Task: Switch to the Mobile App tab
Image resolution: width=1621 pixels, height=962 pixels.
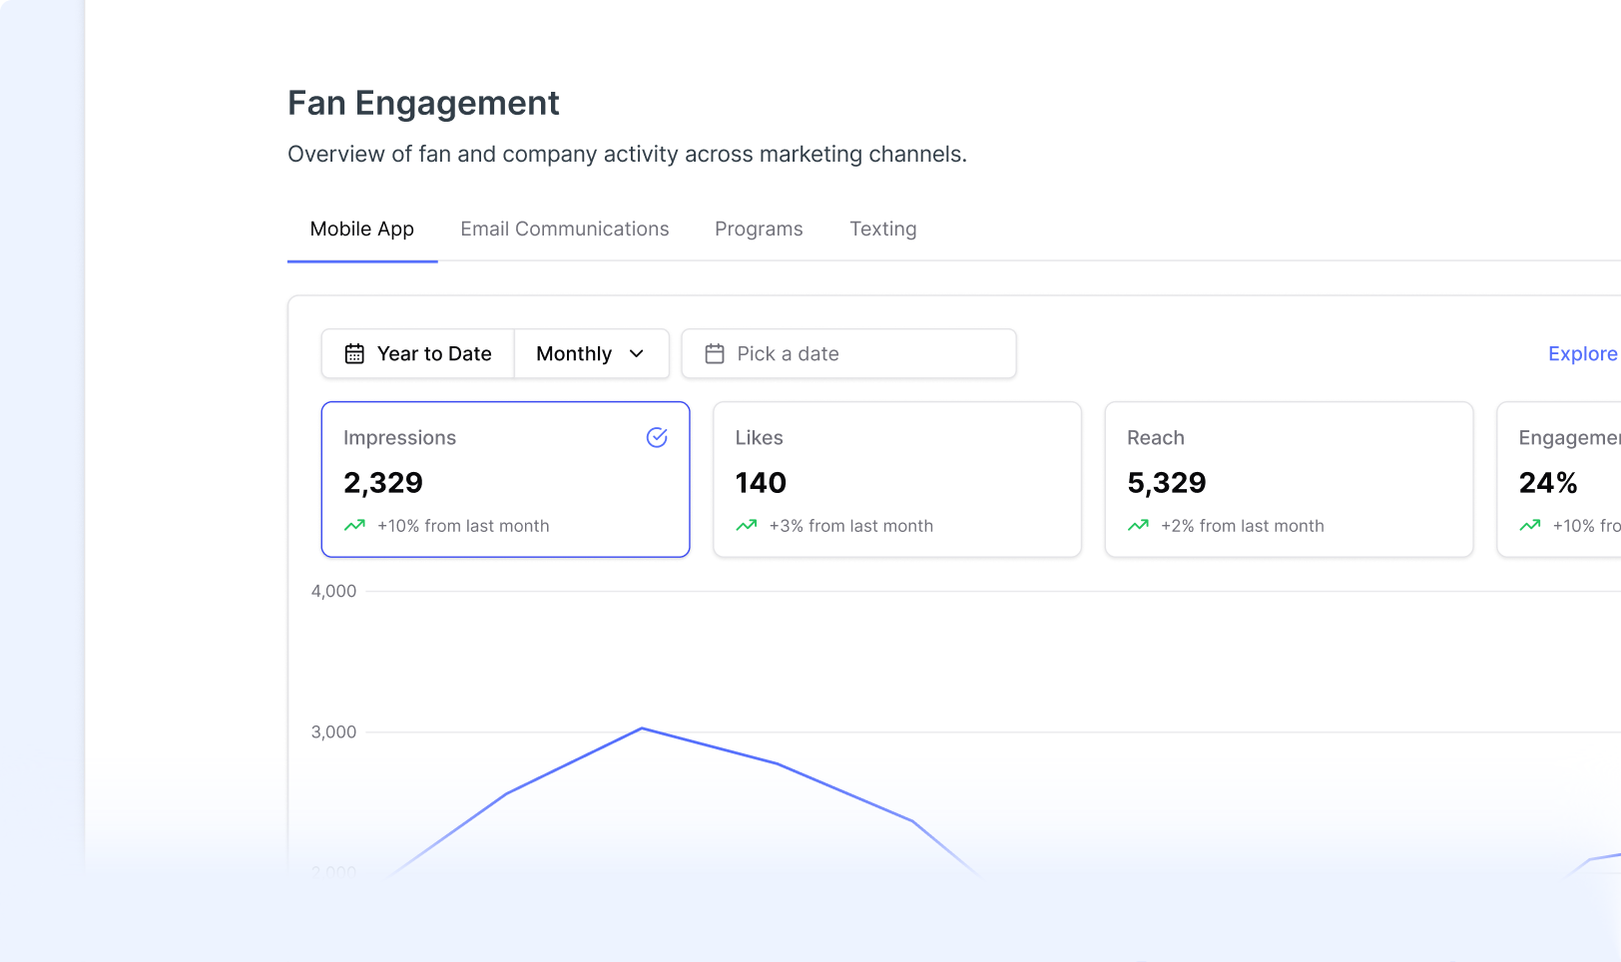Action: tap(362, 229)
